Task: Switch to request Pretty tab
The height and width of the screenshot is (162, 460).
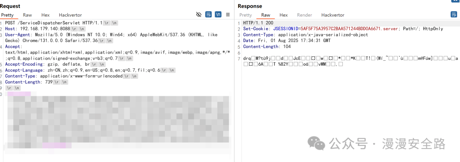Action: point(7,15)
